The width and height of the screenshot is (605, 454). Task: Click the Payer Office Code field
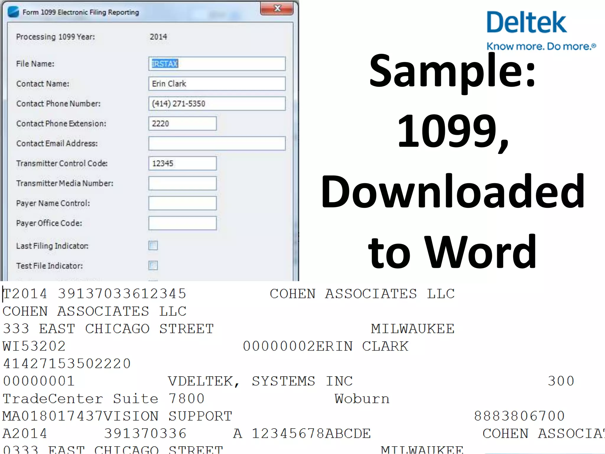coord(182,223)
